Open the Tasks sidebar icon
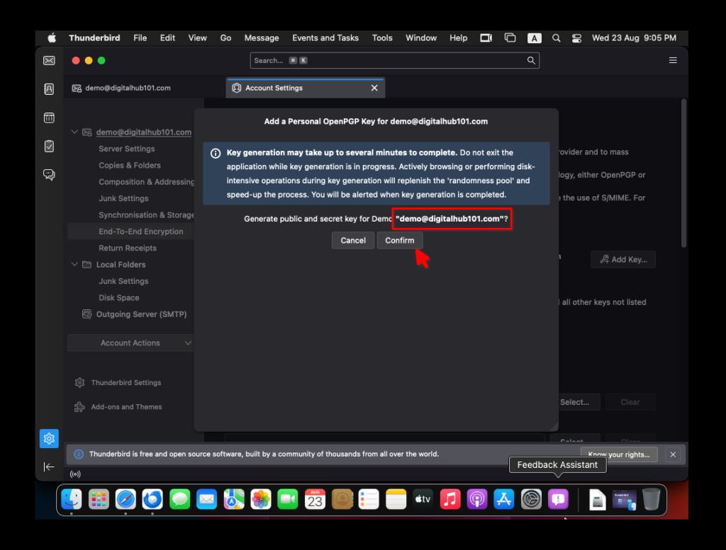Screen dimensions: 726x550 49,146
